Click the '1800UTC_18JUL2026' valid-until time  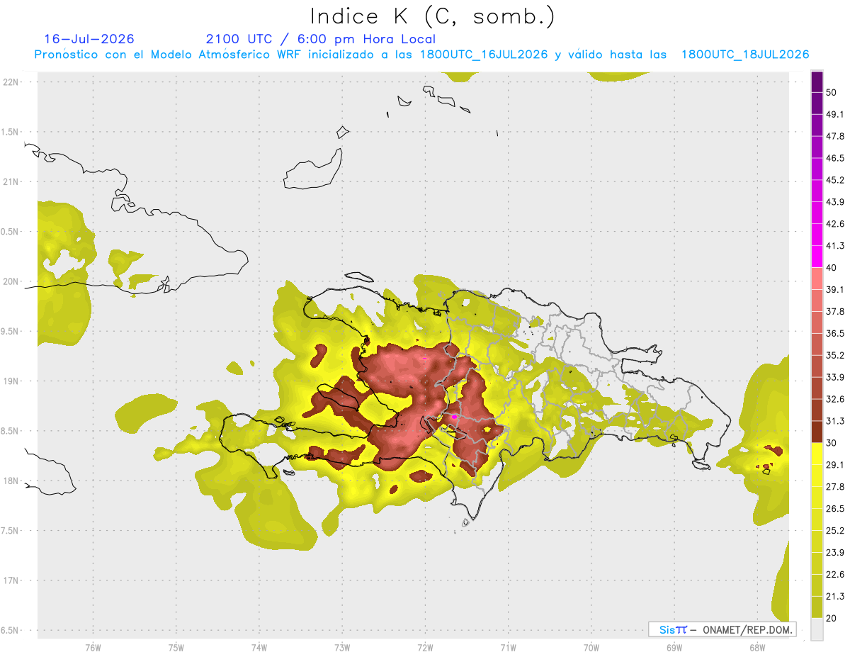pyautogui.click(x=745, y=55)
